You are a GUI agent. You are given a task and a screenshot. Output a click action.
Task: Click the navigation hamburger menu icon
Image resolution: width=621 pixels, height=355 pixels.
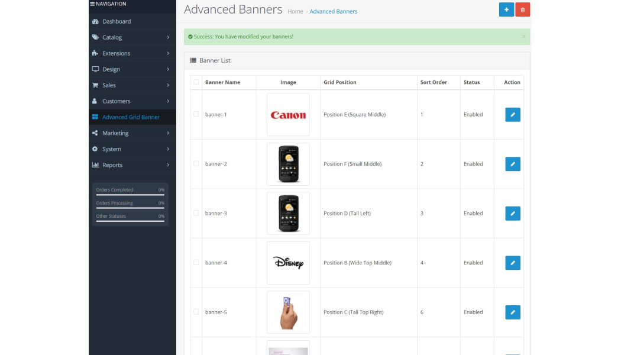click(92, 4)
